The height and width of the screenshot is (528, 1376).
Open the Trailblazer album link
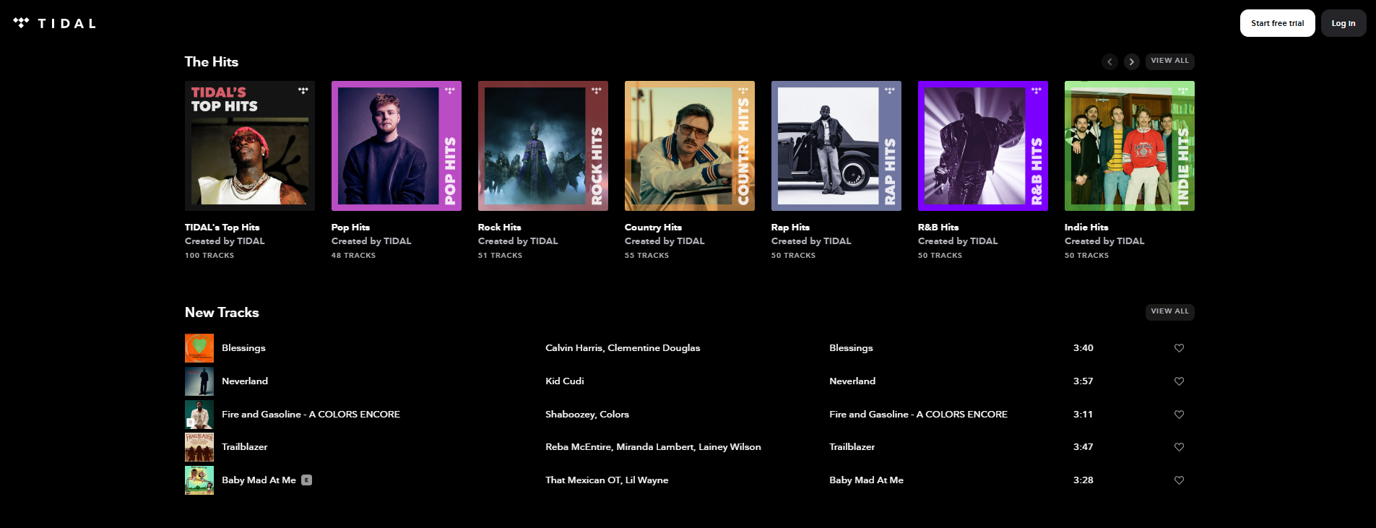(852, 447)
